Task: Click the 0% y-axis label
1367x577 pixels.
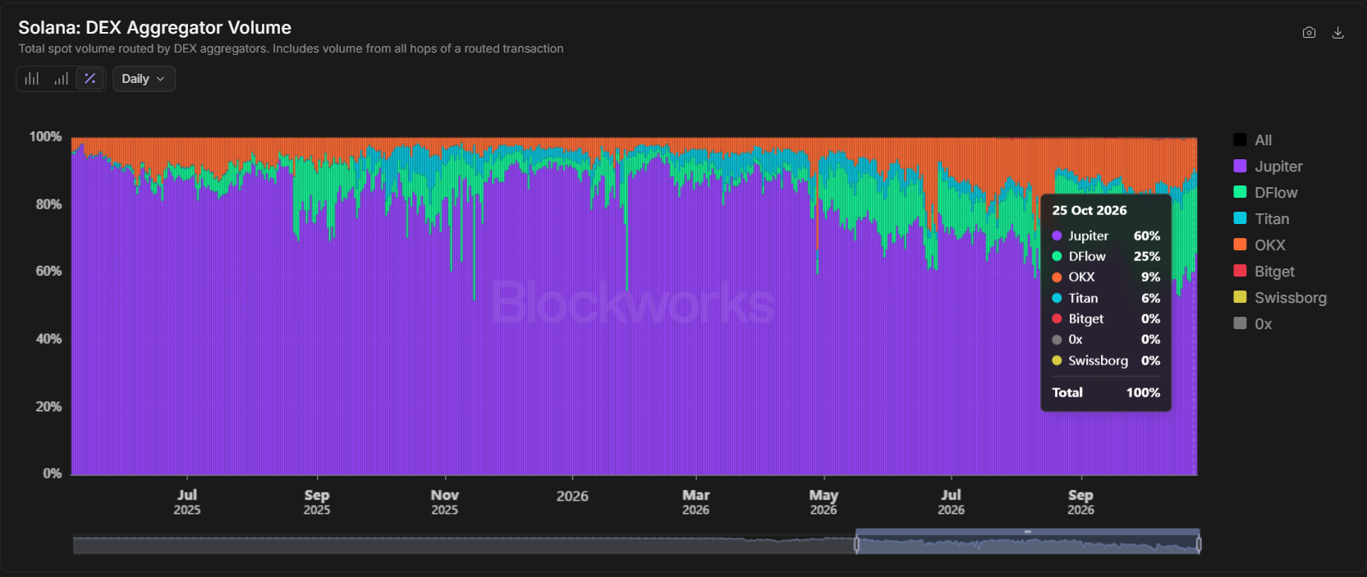Action: [52, 473]
